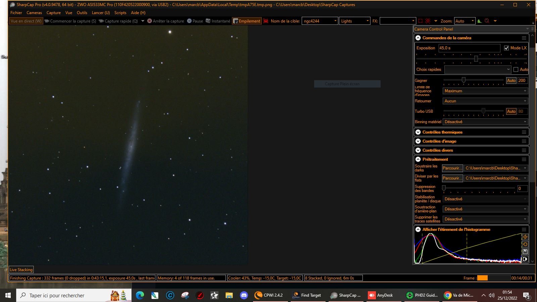Expand the Contrôles d'image section
The width and height of the screenshot is (537, 302).
pyautogui.click(x=418, y=141)
